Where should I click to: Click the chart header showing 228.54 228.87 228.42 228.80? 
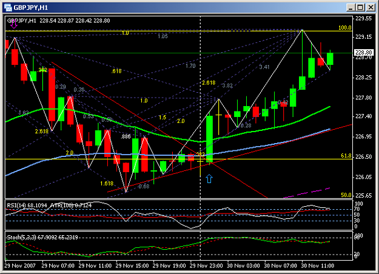[75, 21]
